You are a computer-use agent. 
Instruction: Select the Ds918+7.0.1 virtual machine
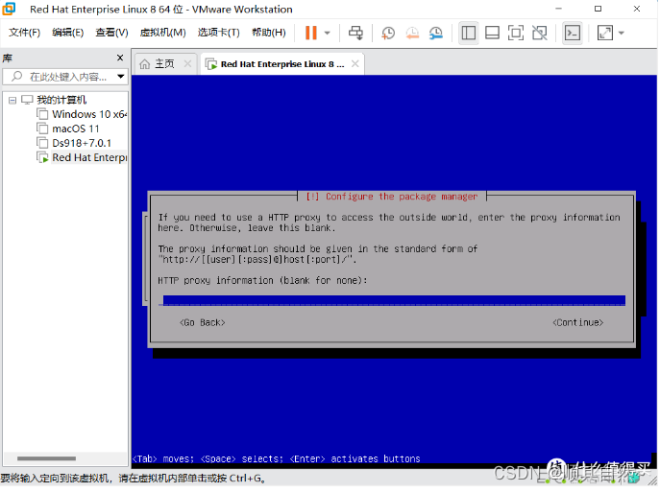pos(82,143)
